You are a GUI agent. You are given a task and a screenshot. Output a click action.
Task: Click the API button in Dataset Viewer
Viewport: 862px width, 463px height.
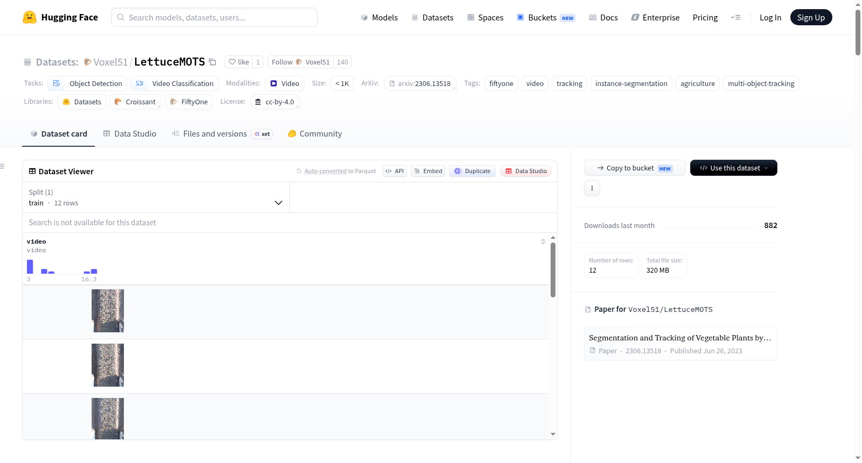click(394, 171)
